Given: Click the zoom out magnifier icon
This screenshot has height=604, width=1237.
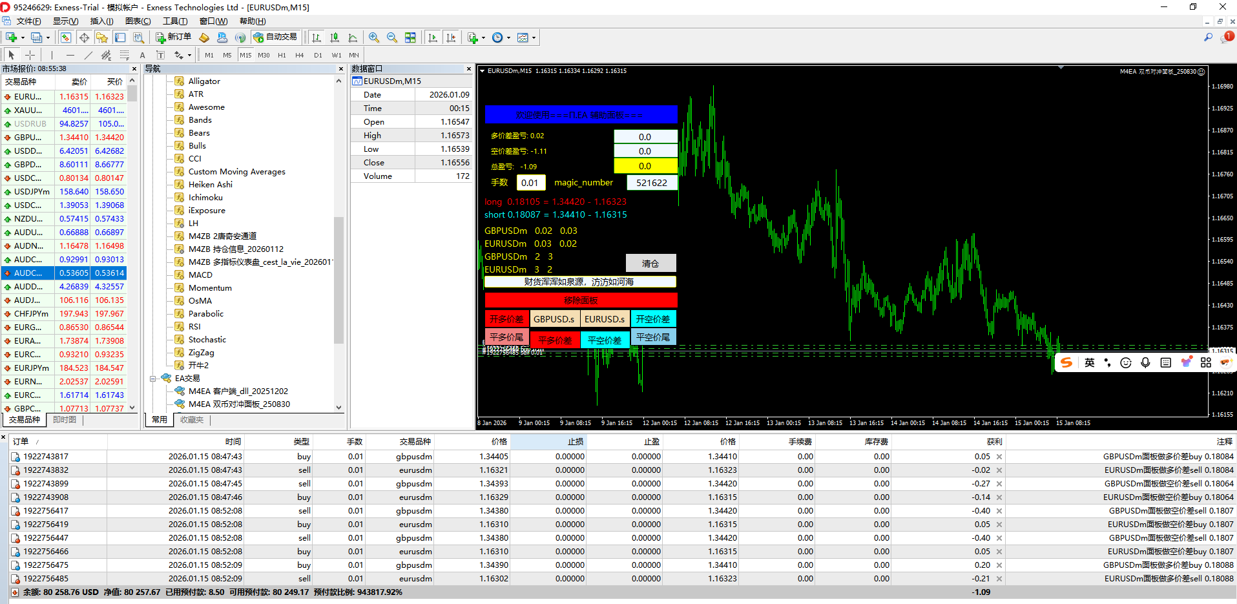Looking at the screenshot, I should (392, 37).
